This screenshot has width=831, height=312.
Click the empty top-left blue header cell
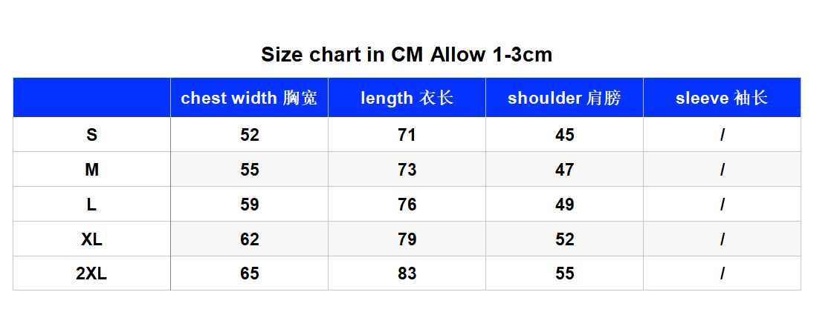[91, 97]
